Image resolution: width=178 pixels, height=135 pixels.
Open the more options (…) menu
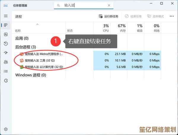171,16
